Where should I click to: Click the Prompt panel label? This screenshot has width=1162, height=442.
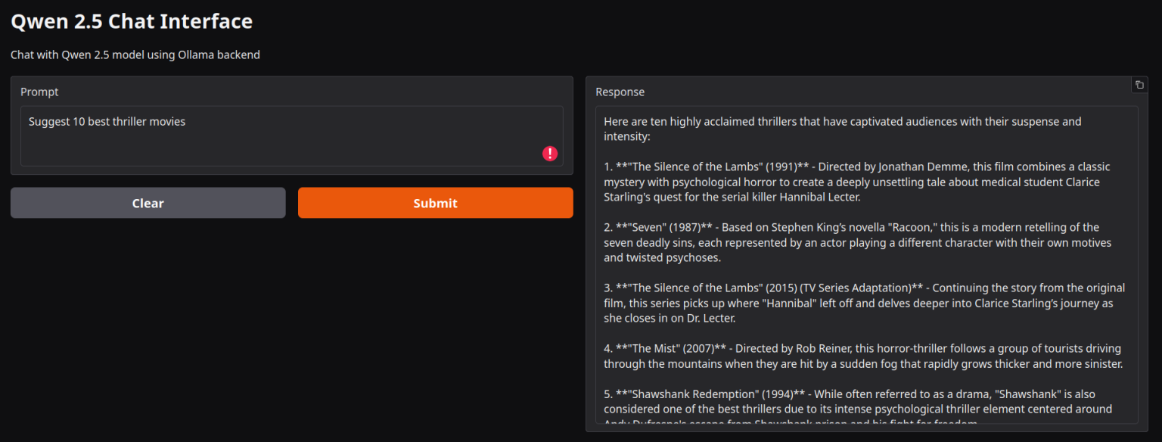[39, 92]
